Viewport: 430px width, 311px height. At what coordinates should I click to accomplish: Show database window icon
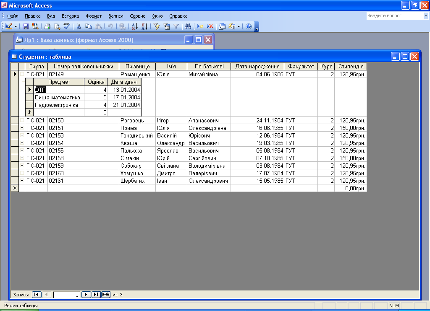tap(222, 26)
